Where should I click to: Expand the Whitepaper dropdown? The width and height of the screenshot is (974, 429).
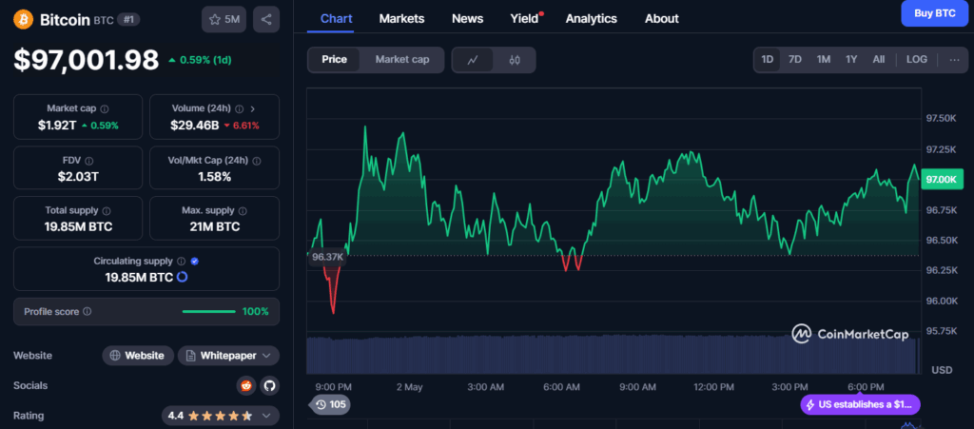[x=228, y=356]
